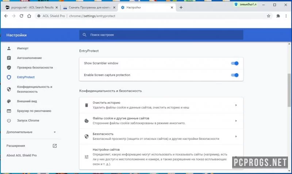
Task: Click the Настройки header title
Action: click(16, 35)
